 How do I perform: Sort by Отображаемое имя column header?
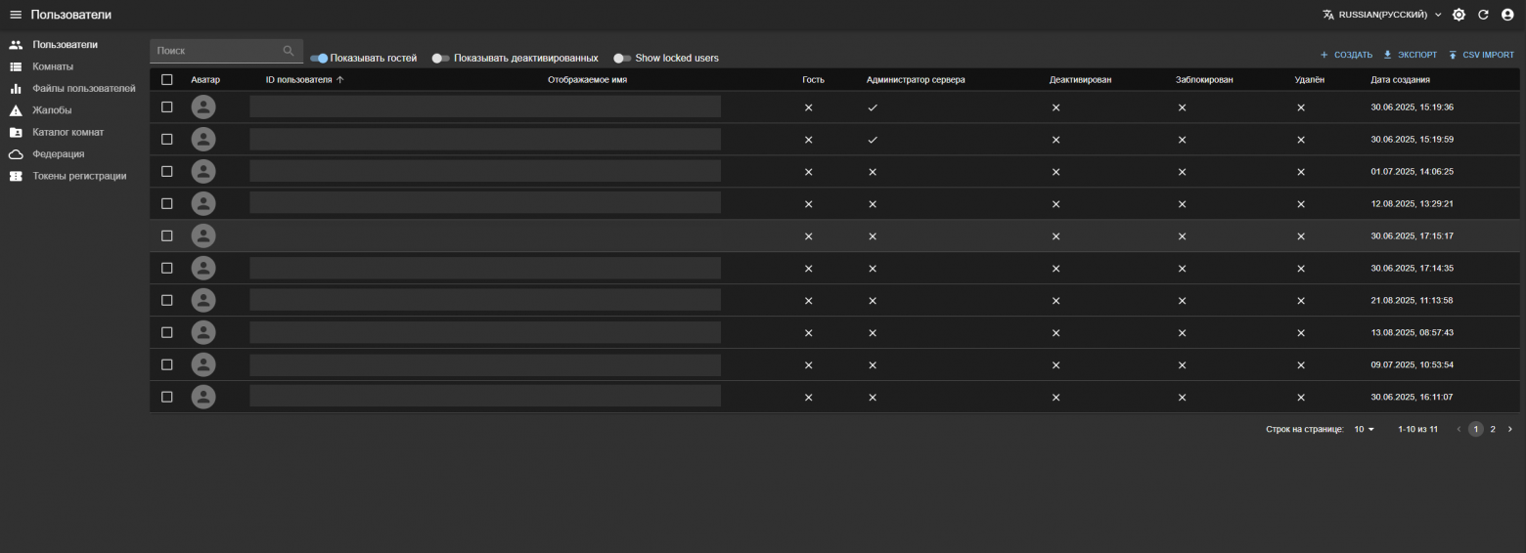[x=587, y=80]
